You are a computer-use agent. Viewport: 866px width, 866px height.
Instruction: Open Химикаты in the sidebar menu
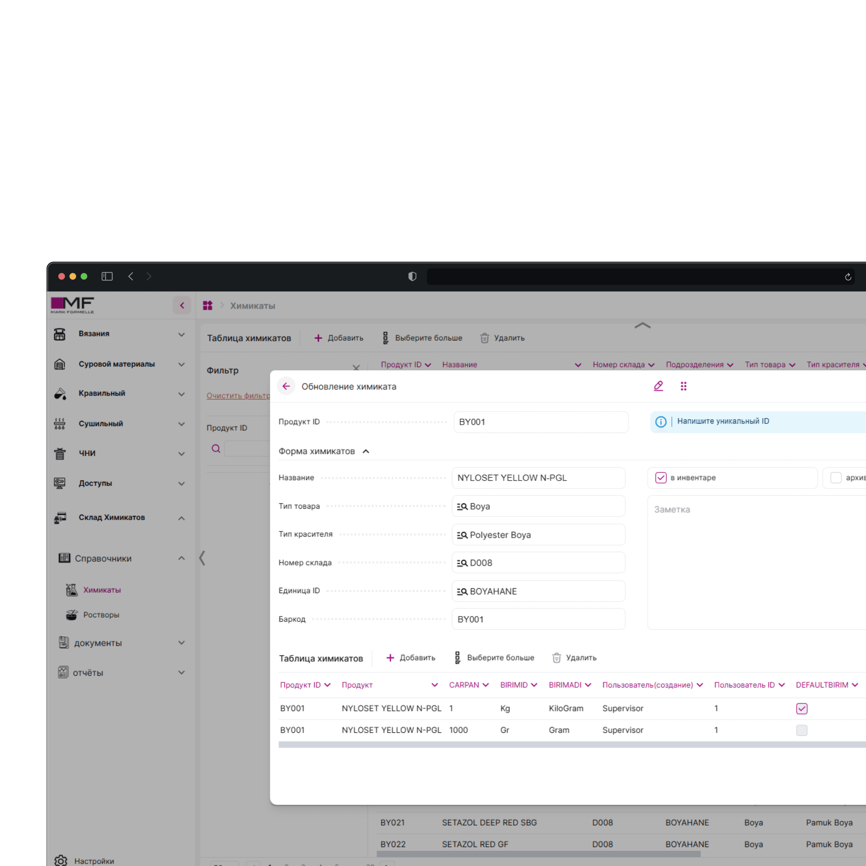[102, 590]
